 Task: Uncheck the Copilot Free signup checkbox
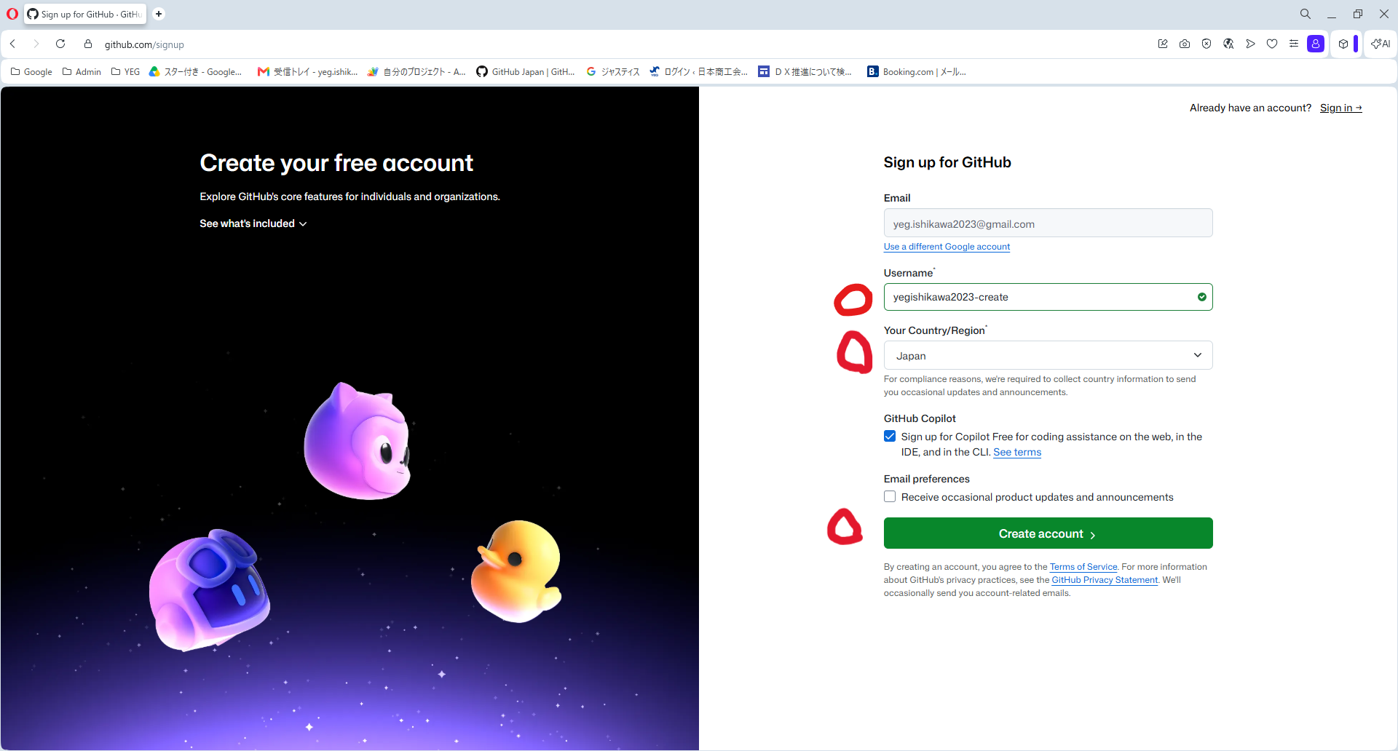coord(890,437)
